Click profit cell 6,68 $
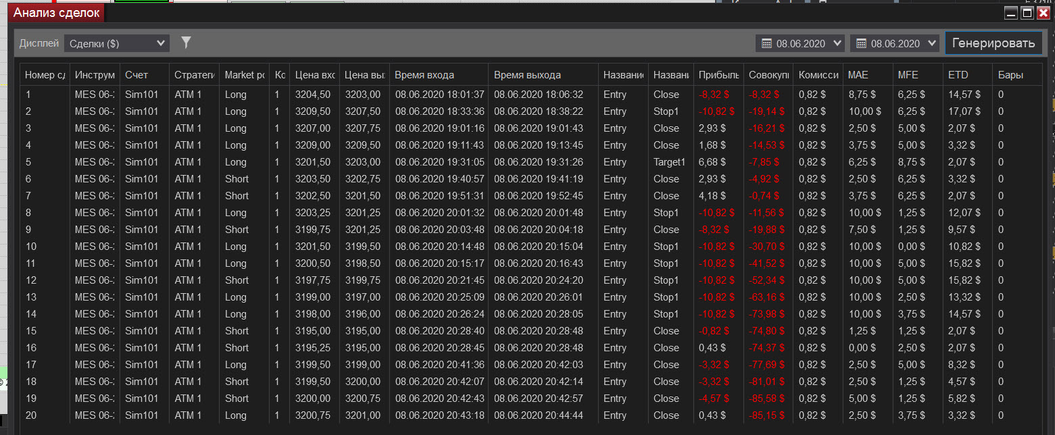 click(712, 162)
